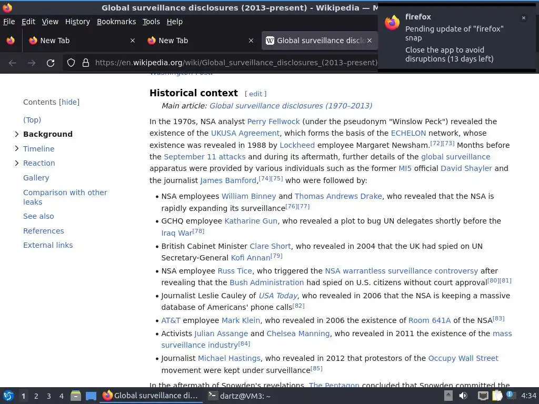
Task: Open the volume speaker tray icon
Action: pos(463,396)
